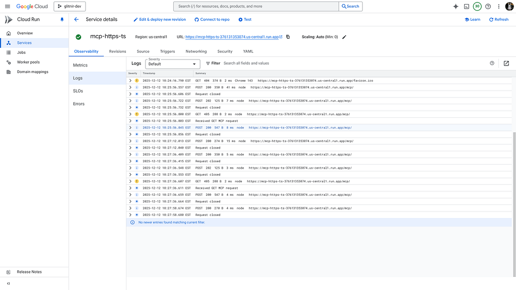The image size is (516, 290).
Task: Open the mcp-https-ts service URL link
Action: tap(234, 37)
